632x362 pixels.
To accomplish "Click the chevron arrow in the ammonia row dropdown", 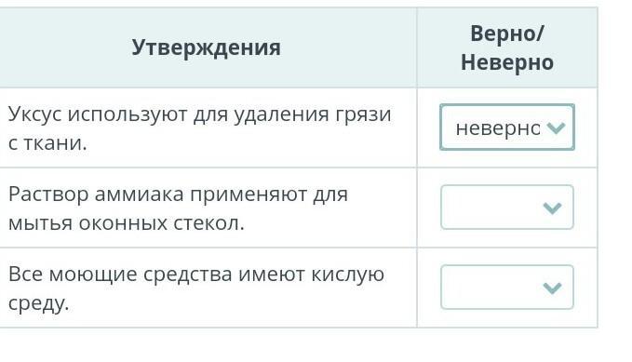I will coord(552,208).
